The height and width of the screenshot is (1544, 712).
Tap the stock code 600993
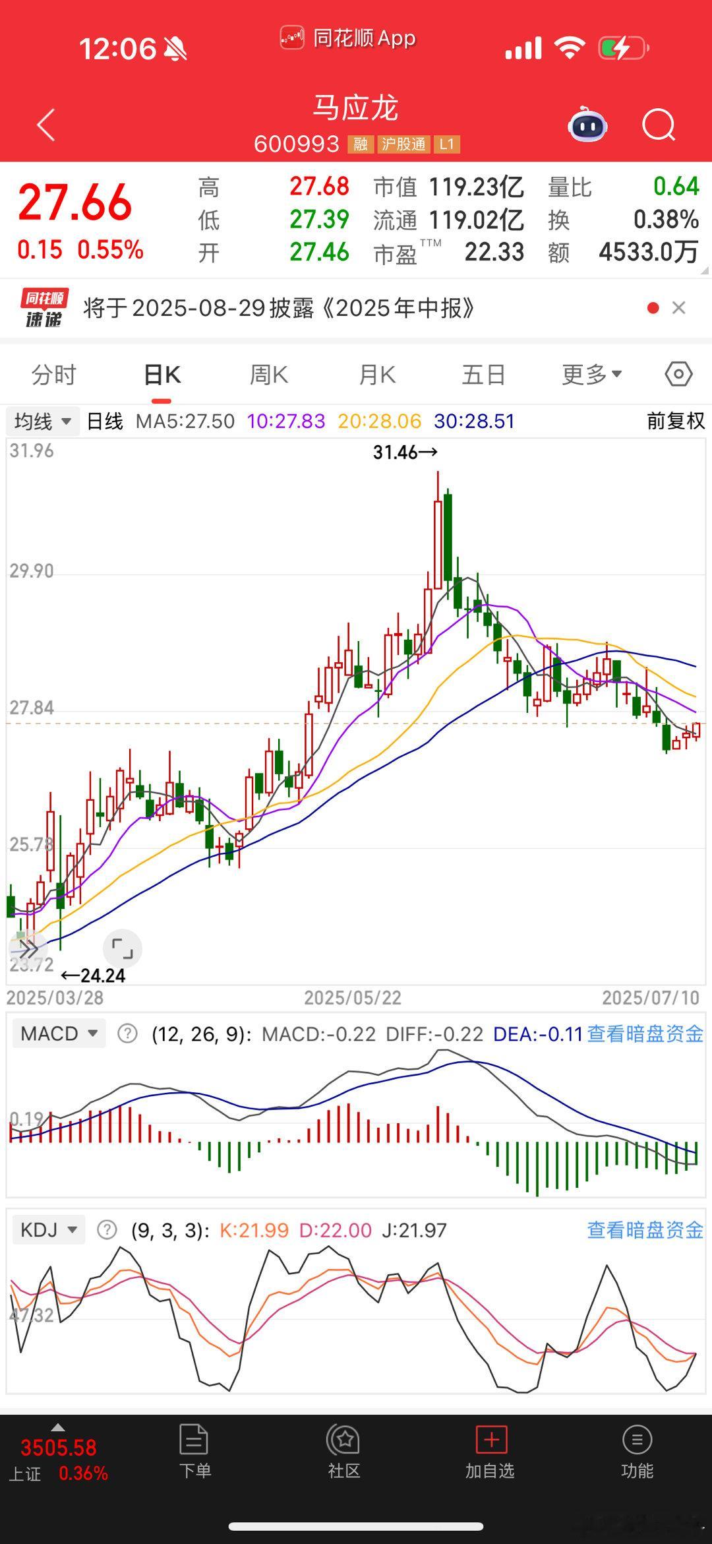point(297,144)
